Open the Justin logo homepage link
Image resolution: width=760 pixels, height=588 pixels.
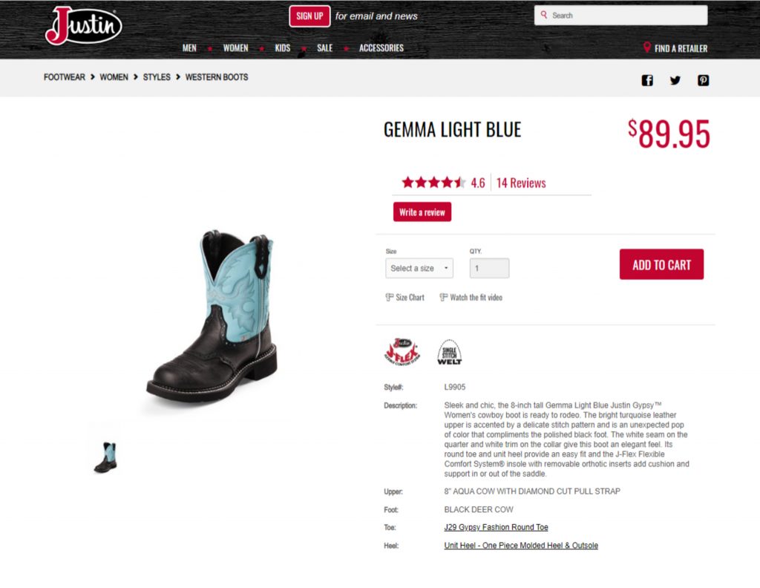pos(83,26)
